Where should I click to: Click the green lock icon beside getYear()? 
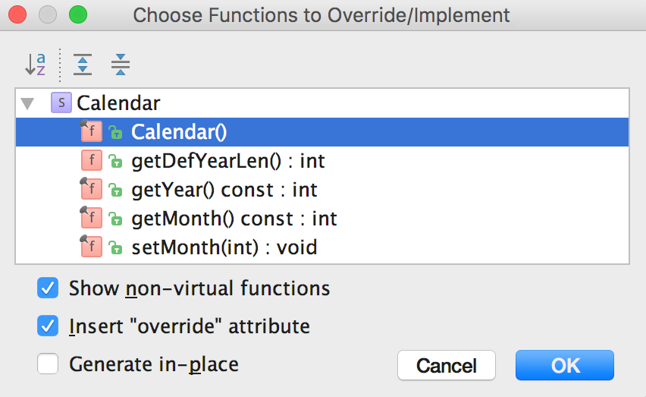click(115, 191)
